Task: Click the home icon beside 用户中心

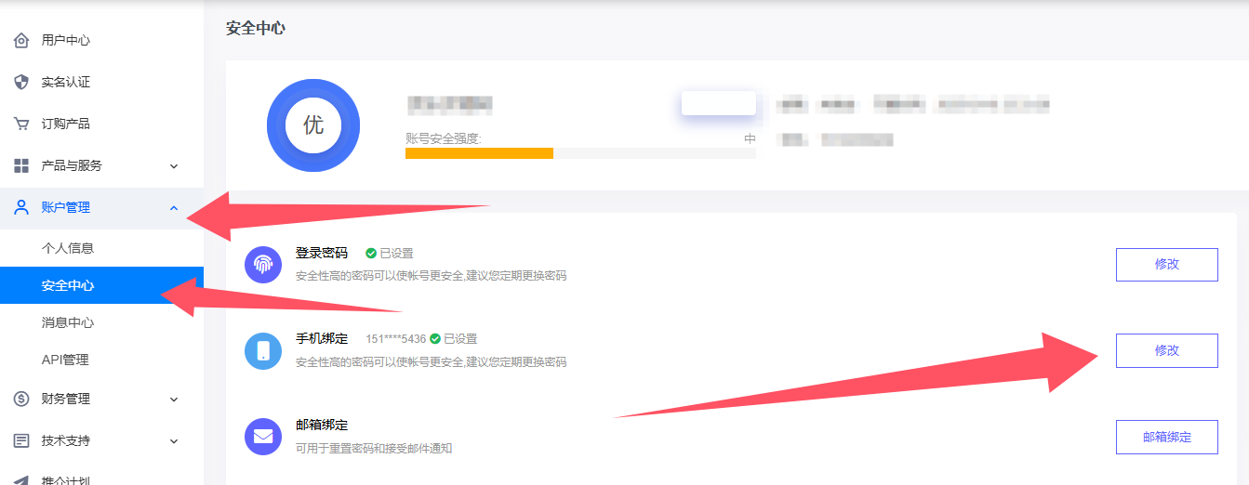Action: pyautogui.click(x=21, y=41)
